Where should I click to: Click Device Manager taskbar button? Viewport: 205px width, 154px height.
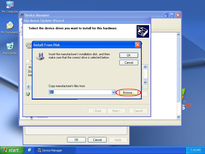pyautogui.click(x=55, y=150)
